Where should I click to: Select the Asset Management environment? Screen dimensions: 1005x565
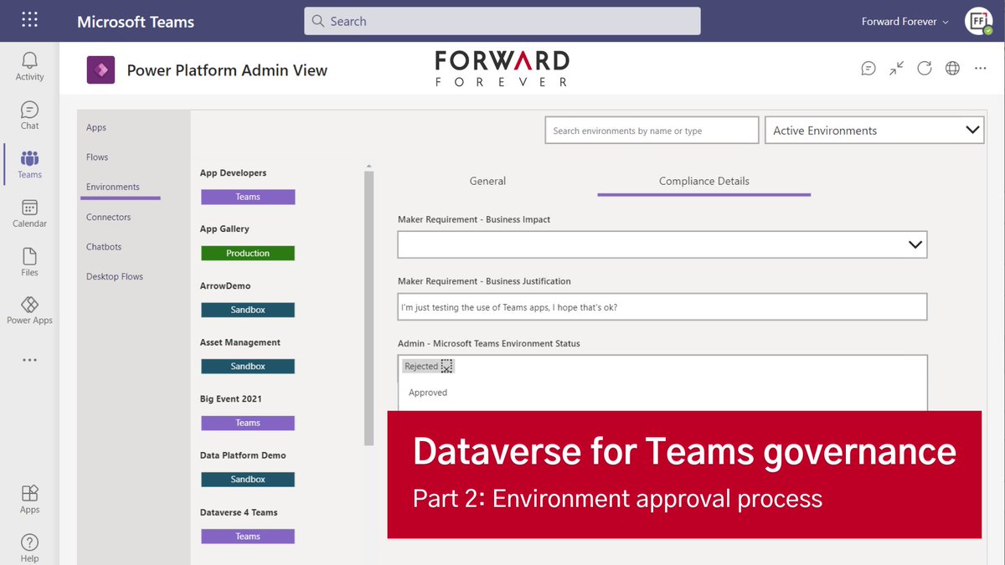tap(240, 342)
